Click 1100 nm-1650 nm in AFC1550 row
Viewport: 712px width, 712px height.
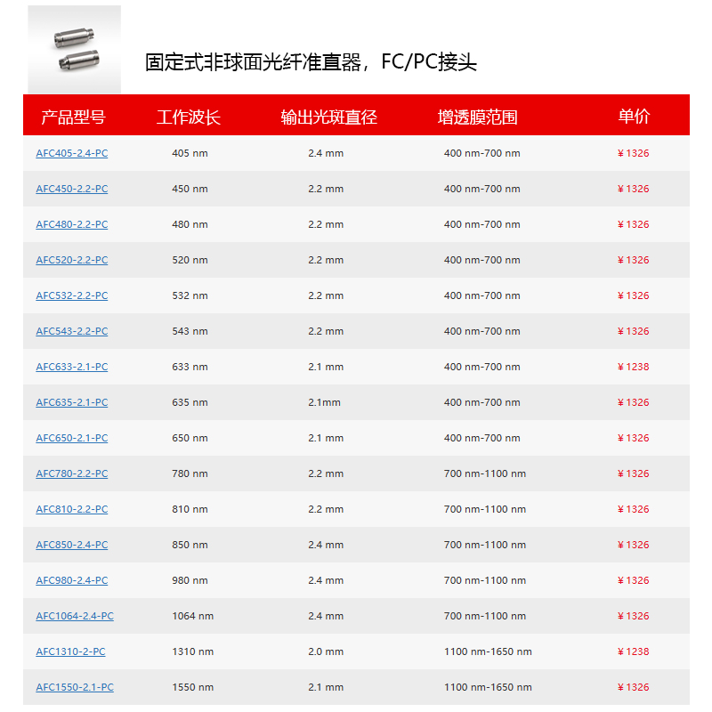pyautogui.click(x=488, y=687)
